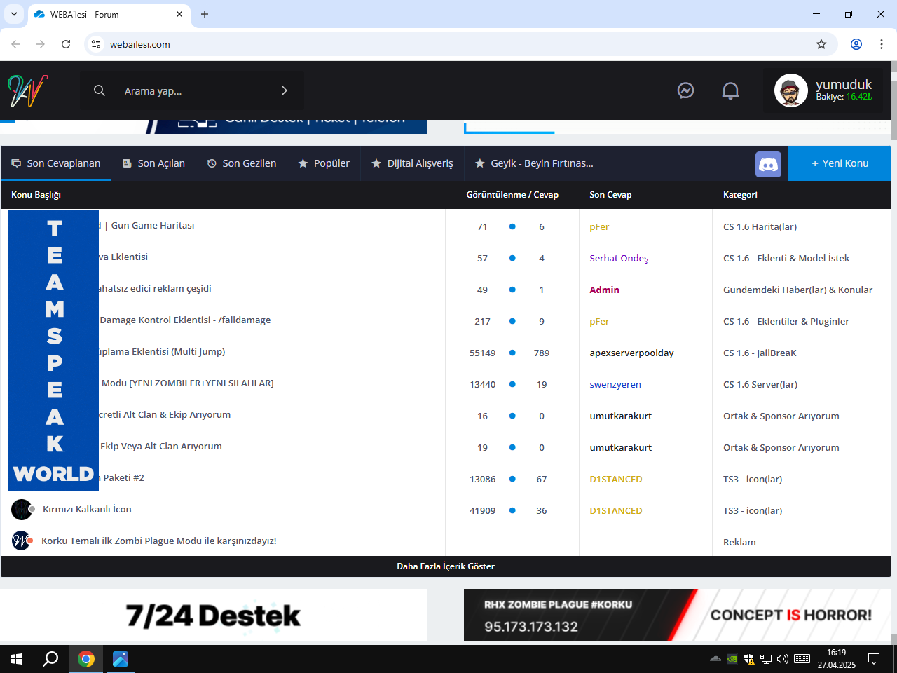This screenshot has height=673, width=897.
Task: Click the Yeni Konu button
Action: coord(840,163)
